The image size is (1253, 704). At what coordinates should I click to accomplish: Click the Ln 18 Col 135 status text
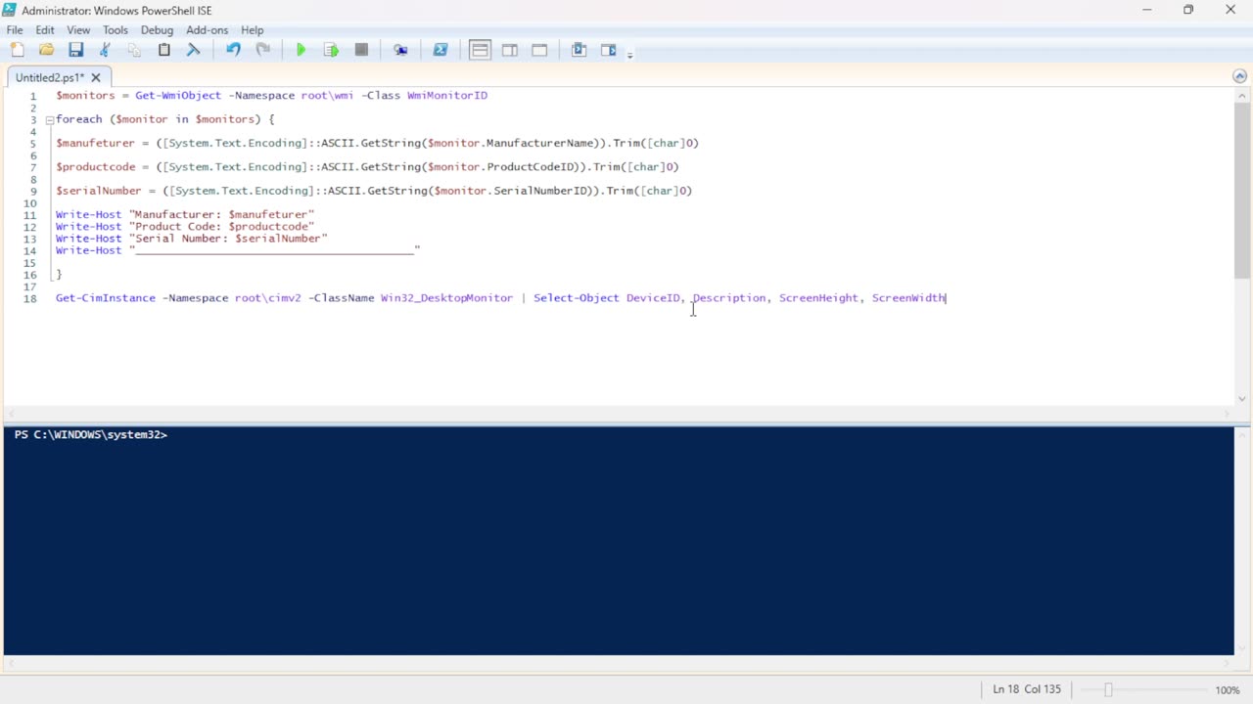pos(1027,689)
